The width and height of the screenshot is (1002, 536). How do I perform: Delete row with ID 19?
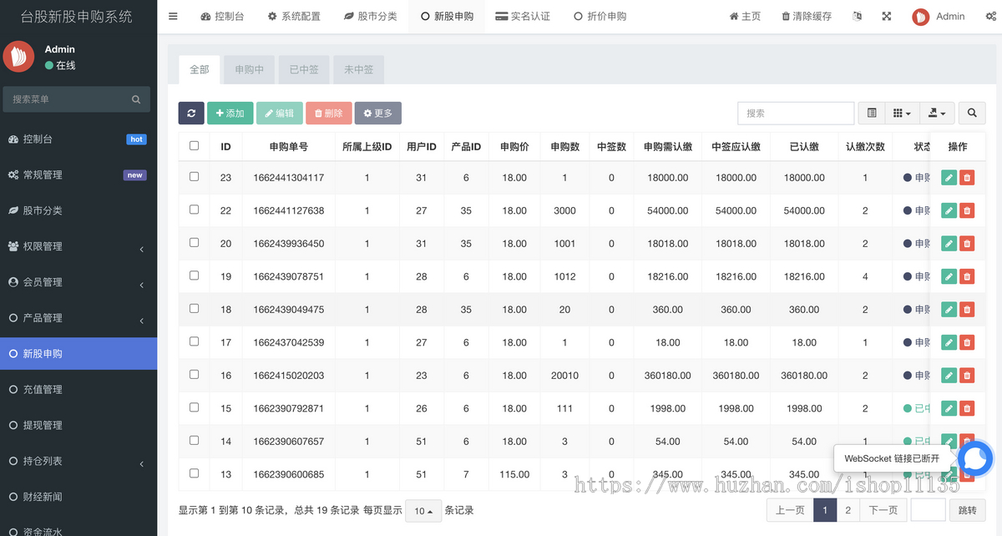pos(967,276)
